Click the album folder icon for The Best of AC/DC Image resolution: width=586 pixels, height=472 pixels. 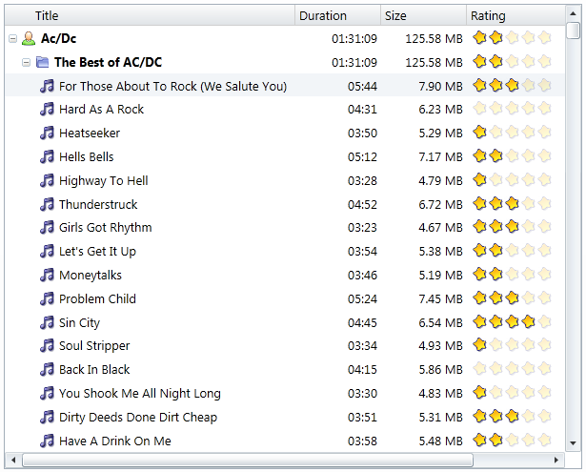click(x=42, y=62)
